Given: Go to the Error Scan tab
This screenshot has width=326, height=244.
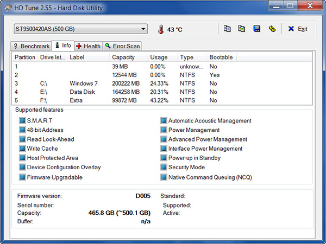Looking at the screenshot, I should 122,46.
